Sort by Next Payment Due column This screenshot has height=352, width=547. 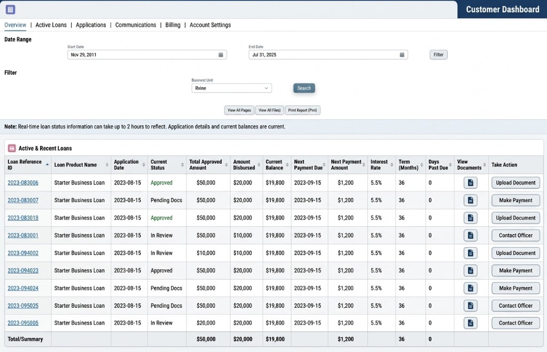click(x=324, y=165)
